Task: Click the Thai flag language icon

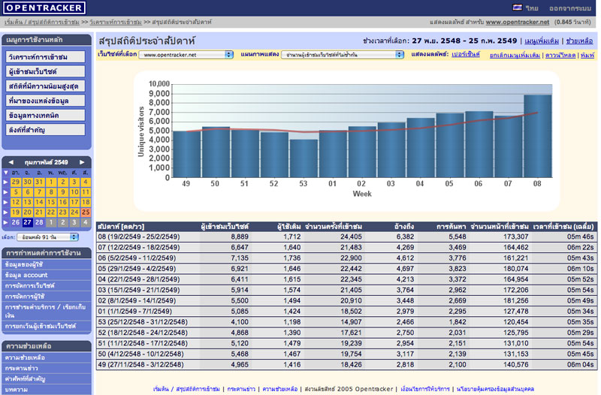Action: pyautogui.click(x=518, y=8)
